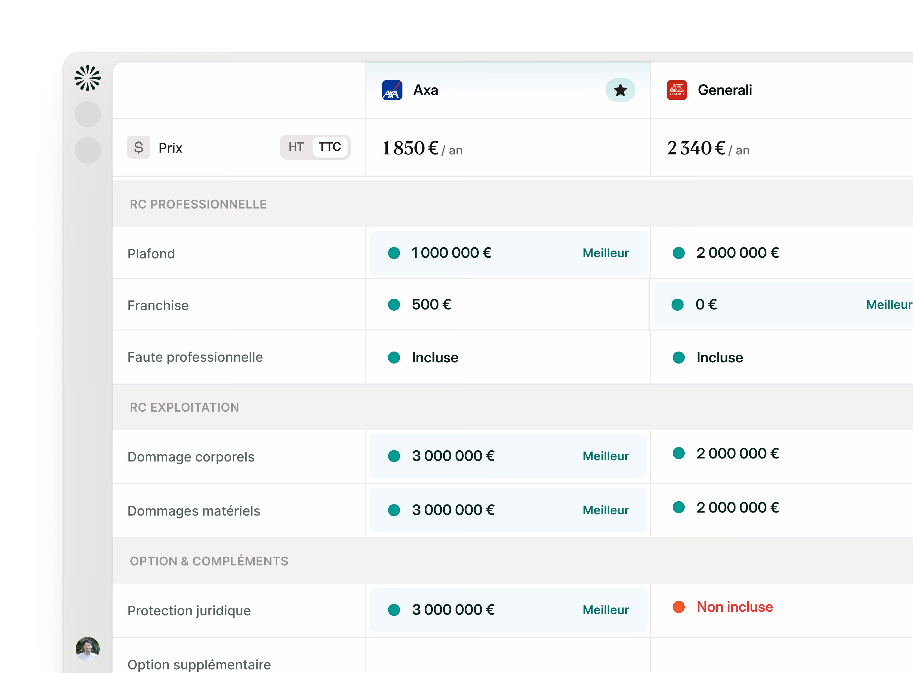This screenshot has height=673, width=913.
Task: Open the user profile avatar
Action: coord(88,649)
